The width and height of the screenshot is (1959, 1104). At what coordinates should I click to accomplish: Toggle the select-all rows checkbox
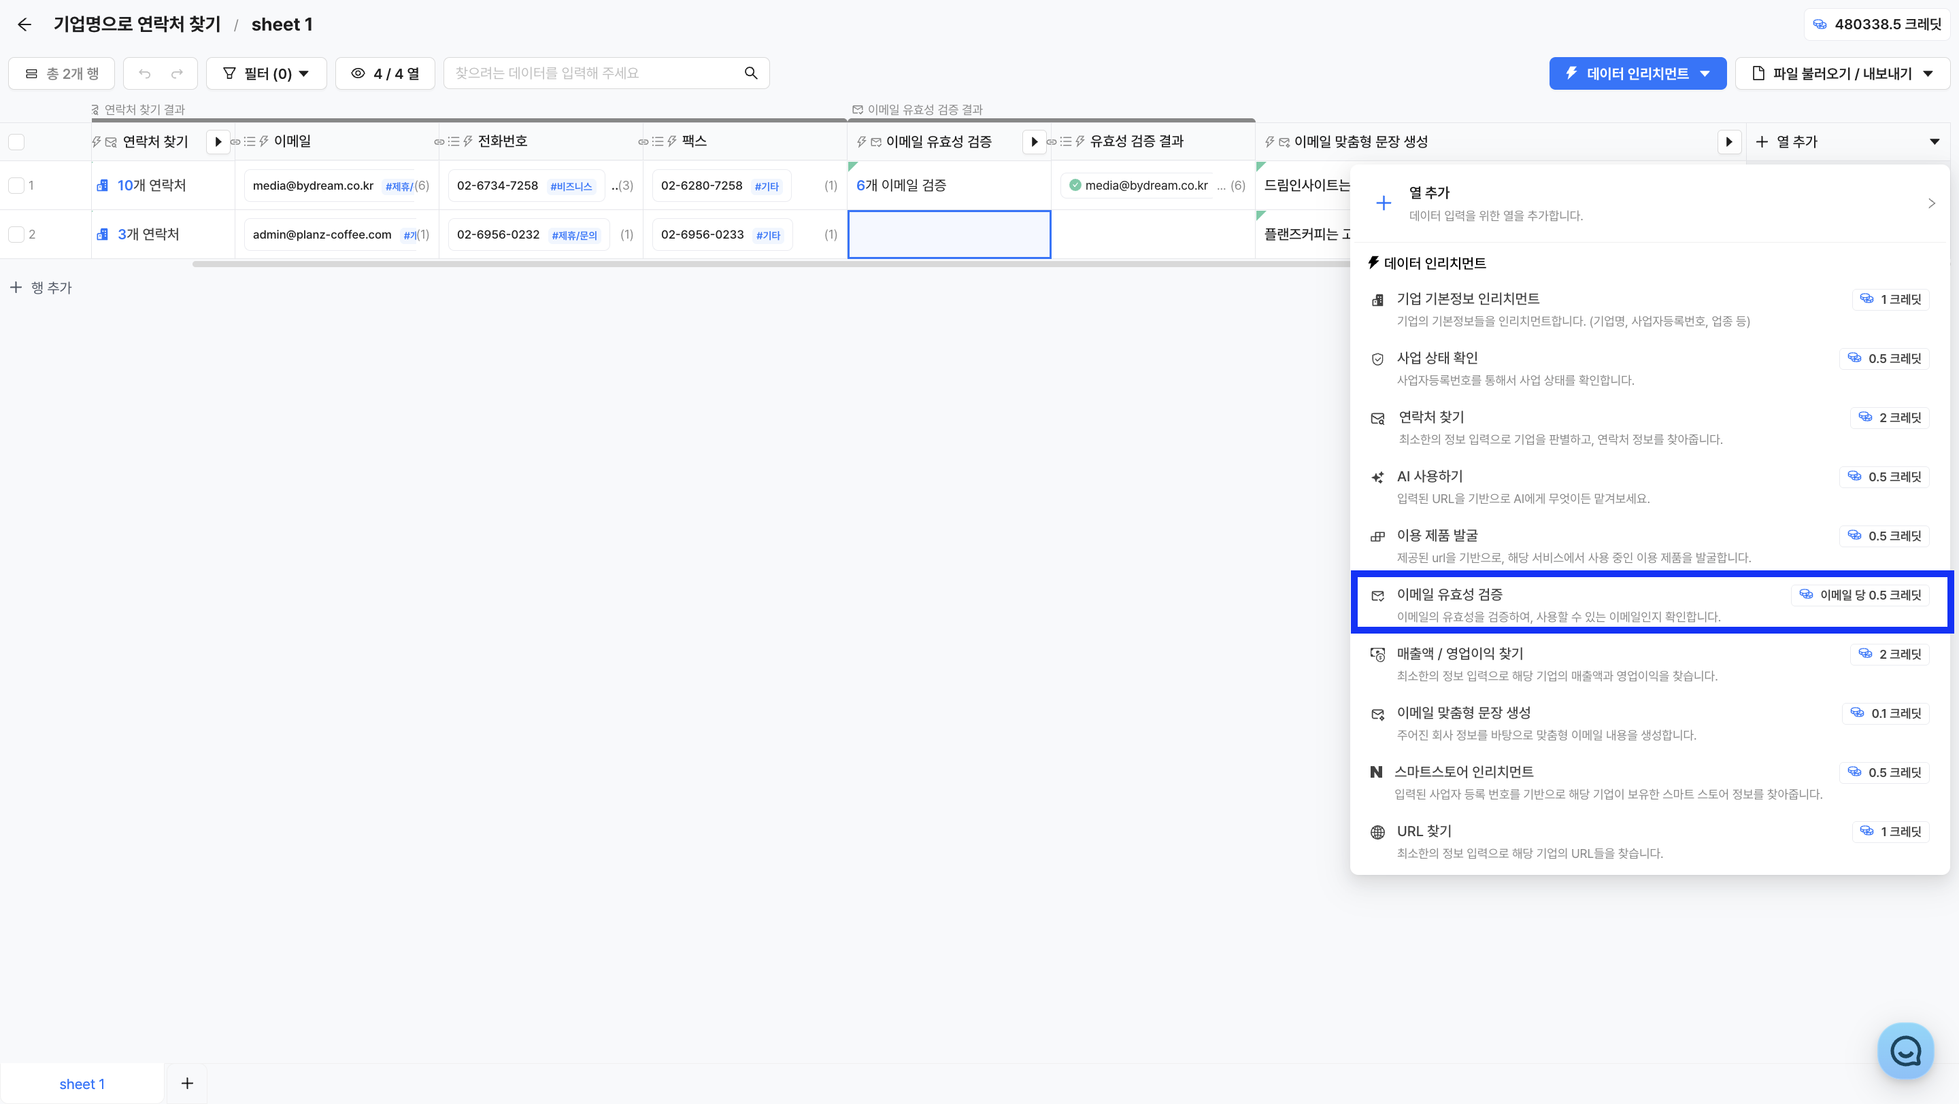point(17,141)
